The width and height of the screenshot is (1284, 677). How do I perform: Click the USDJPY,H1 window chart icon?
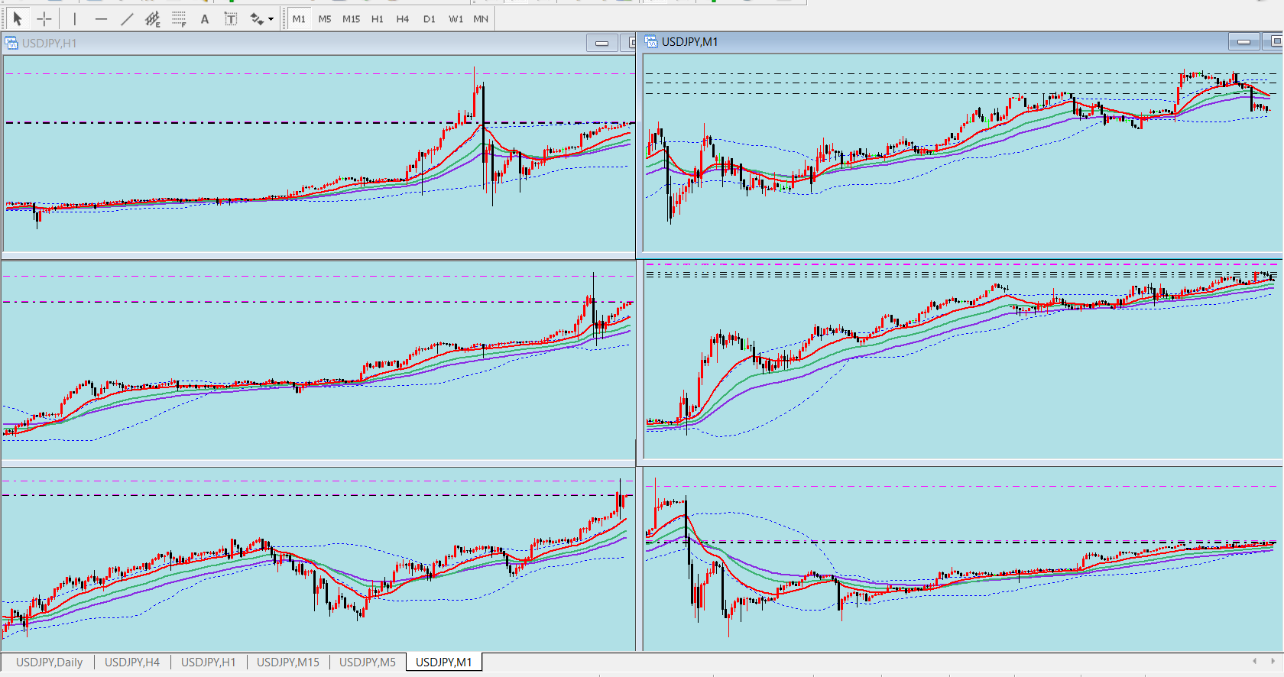[x=11, y=43]
